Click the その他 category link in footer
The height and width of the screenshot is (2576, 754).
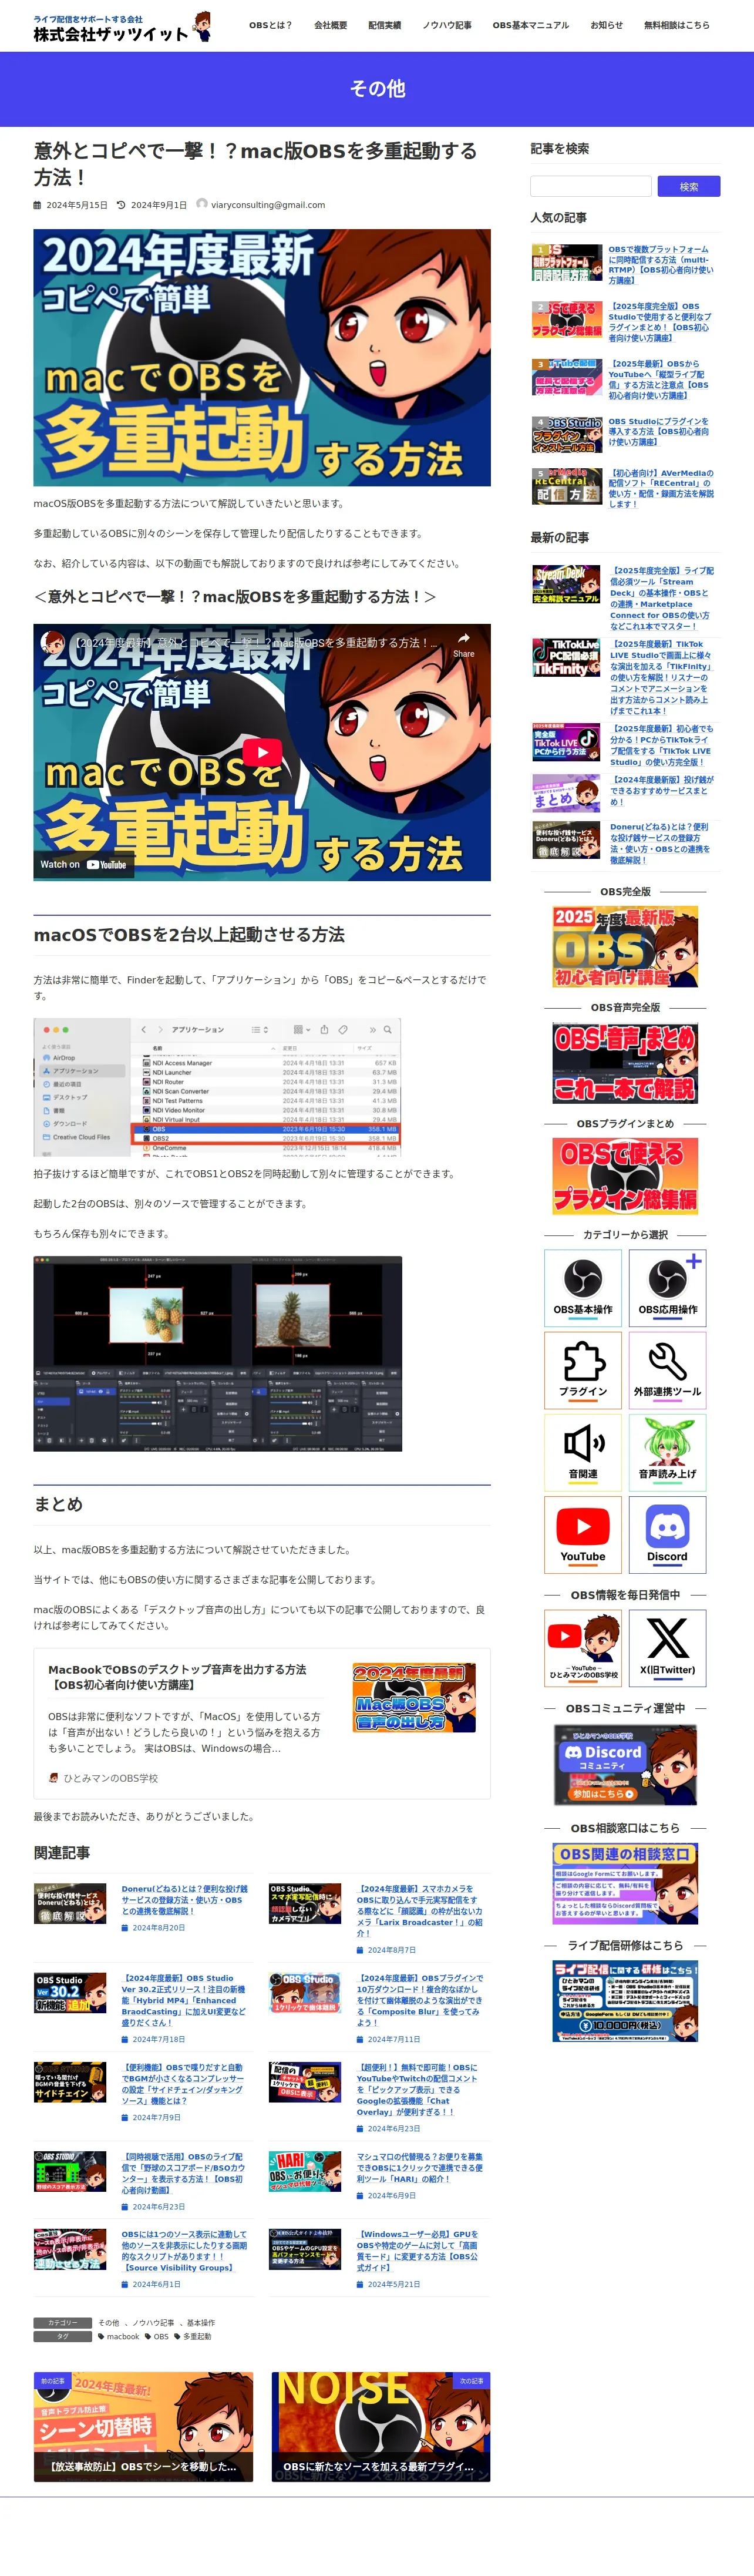coord(108,2323)
